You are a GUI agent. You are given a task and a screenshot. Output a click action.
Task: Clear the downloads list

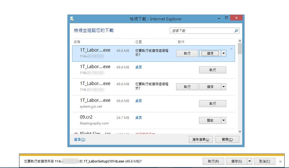tap(201, 139)
